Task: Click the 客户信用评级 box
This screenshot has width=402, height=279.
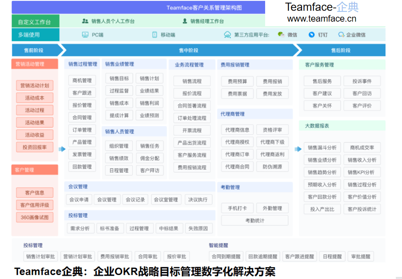Action: pyautogui.click(x=34, y=205)
